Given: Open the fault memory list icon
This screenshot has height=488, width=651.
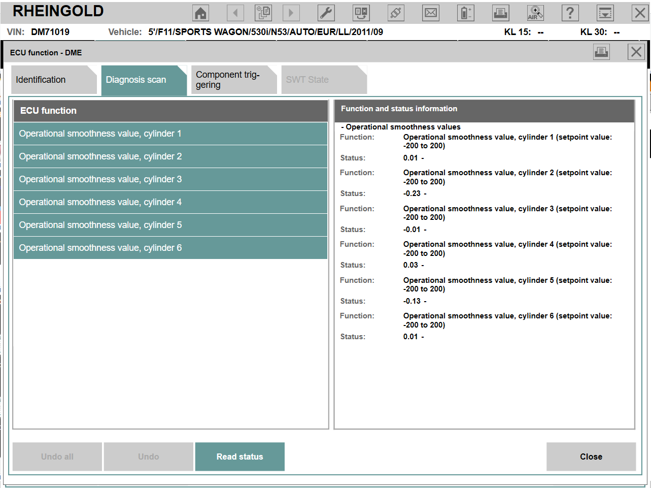Looking at the screenshot, I should [361, 13].
